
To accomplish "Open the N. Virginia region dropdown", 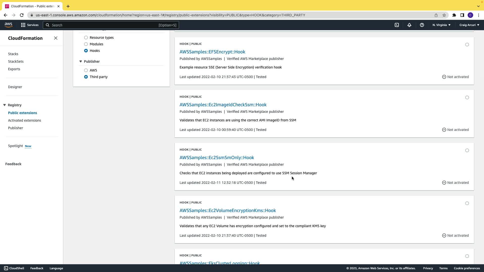I will pyautogui.click(x=441, y=25).
